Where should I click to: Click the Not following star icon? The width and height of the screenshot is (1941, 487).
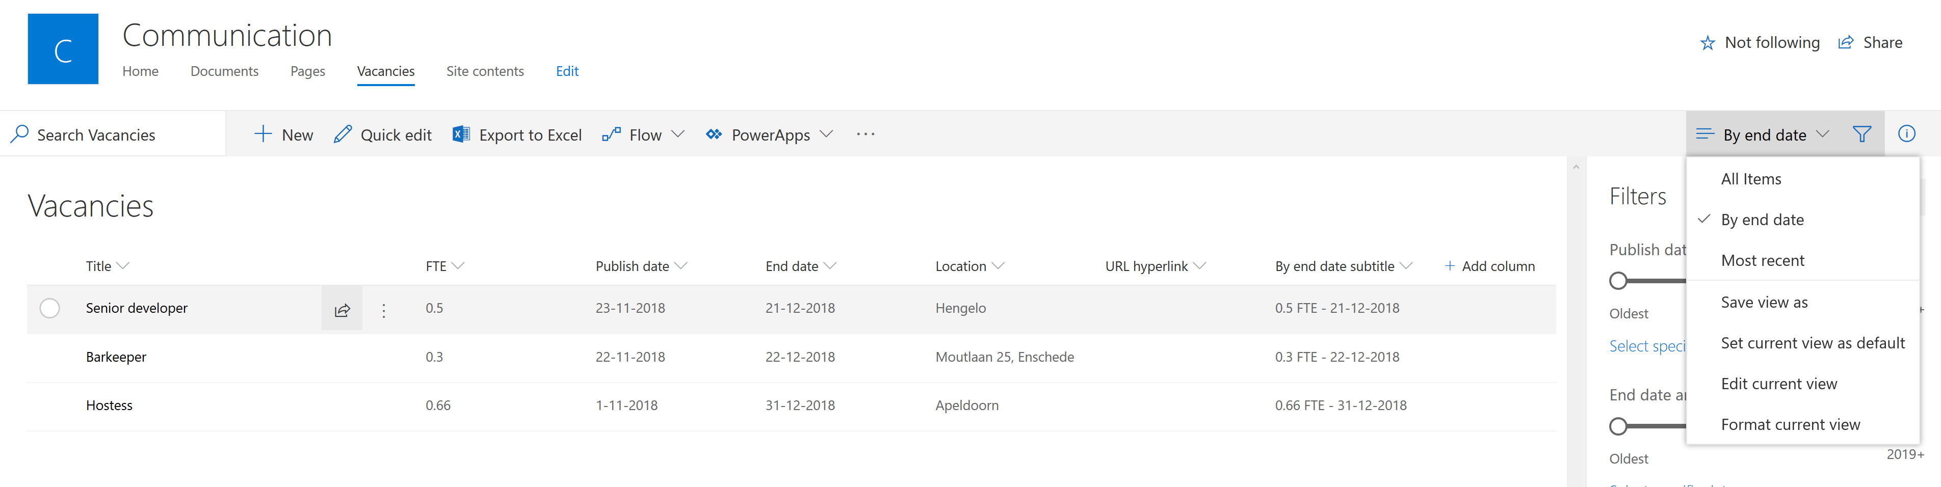1708,43
